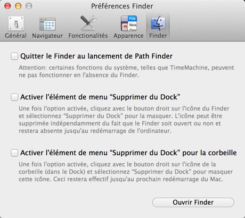Switch to the Navigateur tab label

click(47, 36)
